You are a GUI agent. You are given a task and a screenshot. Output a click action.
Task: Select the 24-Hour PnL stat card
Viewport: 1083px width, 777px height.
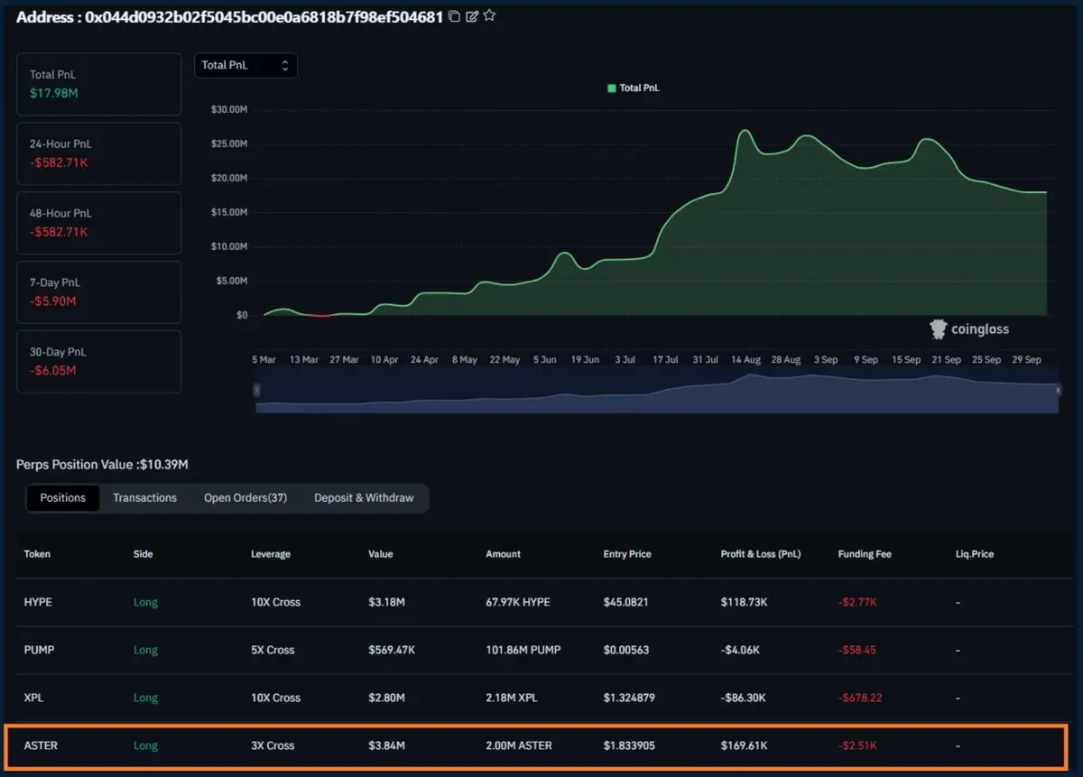click(x=99, y=153)
